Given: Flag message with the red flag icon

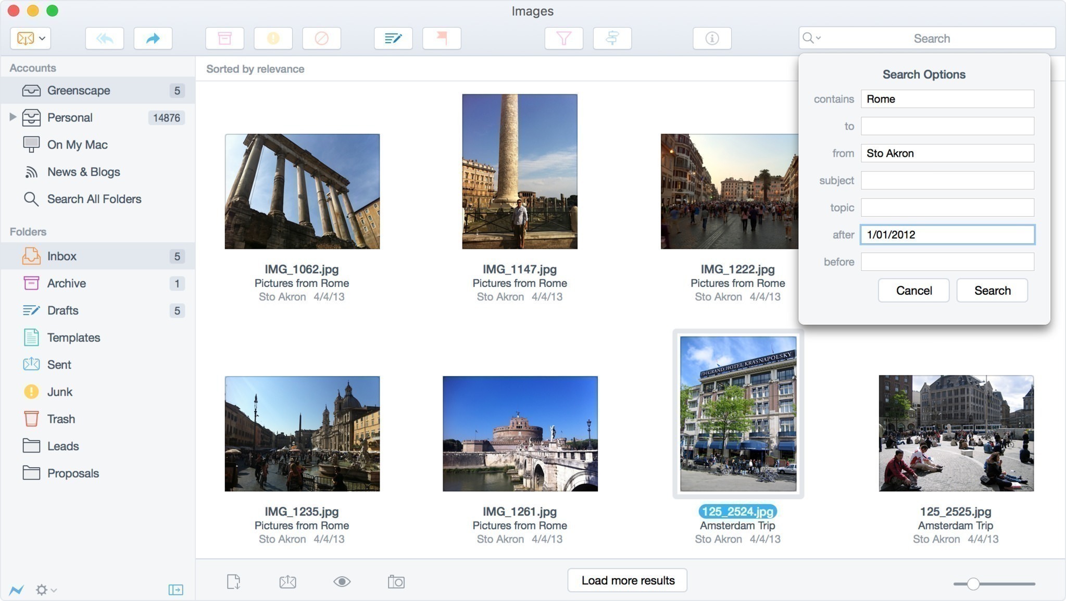Looking at the screenshot, I should (442, 38).
